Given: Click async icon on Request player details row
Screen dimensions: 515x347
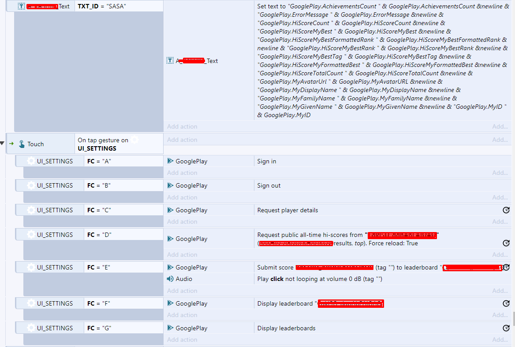Looking at the screenshot, I should pyautogui.click(x=506, y=210).
